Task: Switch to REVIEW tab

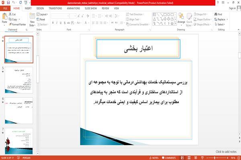Action: [x=105, y=8]
